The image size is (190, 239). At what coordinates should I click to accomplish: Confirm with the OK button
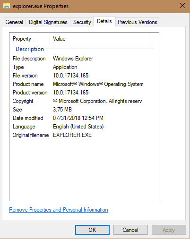(92, 230)
